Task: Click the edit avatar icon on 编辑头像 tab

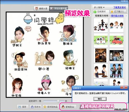Action: [37, 9]
